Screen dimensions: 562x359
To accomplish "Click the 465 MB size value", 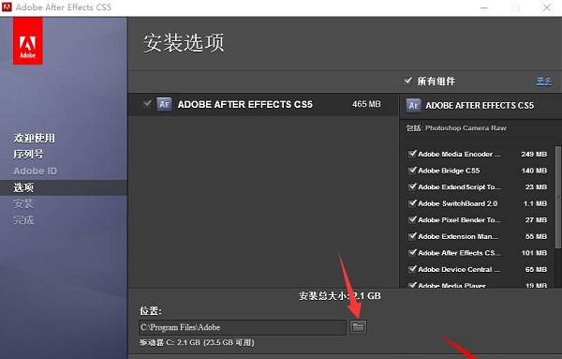I will (366, 104).
